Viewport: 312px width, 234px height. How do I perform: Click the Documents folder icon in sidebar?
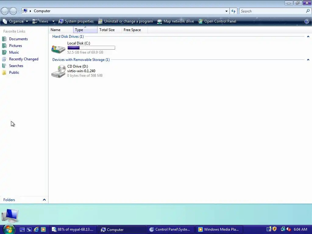click(x=4, y=39)
